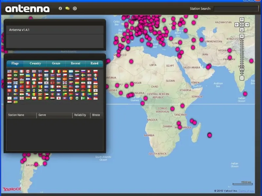Select the United Kingdom flag
The image size is (262, 196).
pyautogui.click(x=34, y=71)
